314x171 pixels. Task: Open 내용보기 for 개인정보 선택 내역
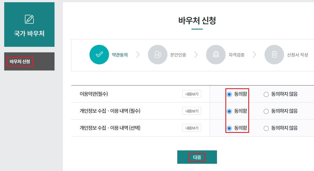(192, 128)
